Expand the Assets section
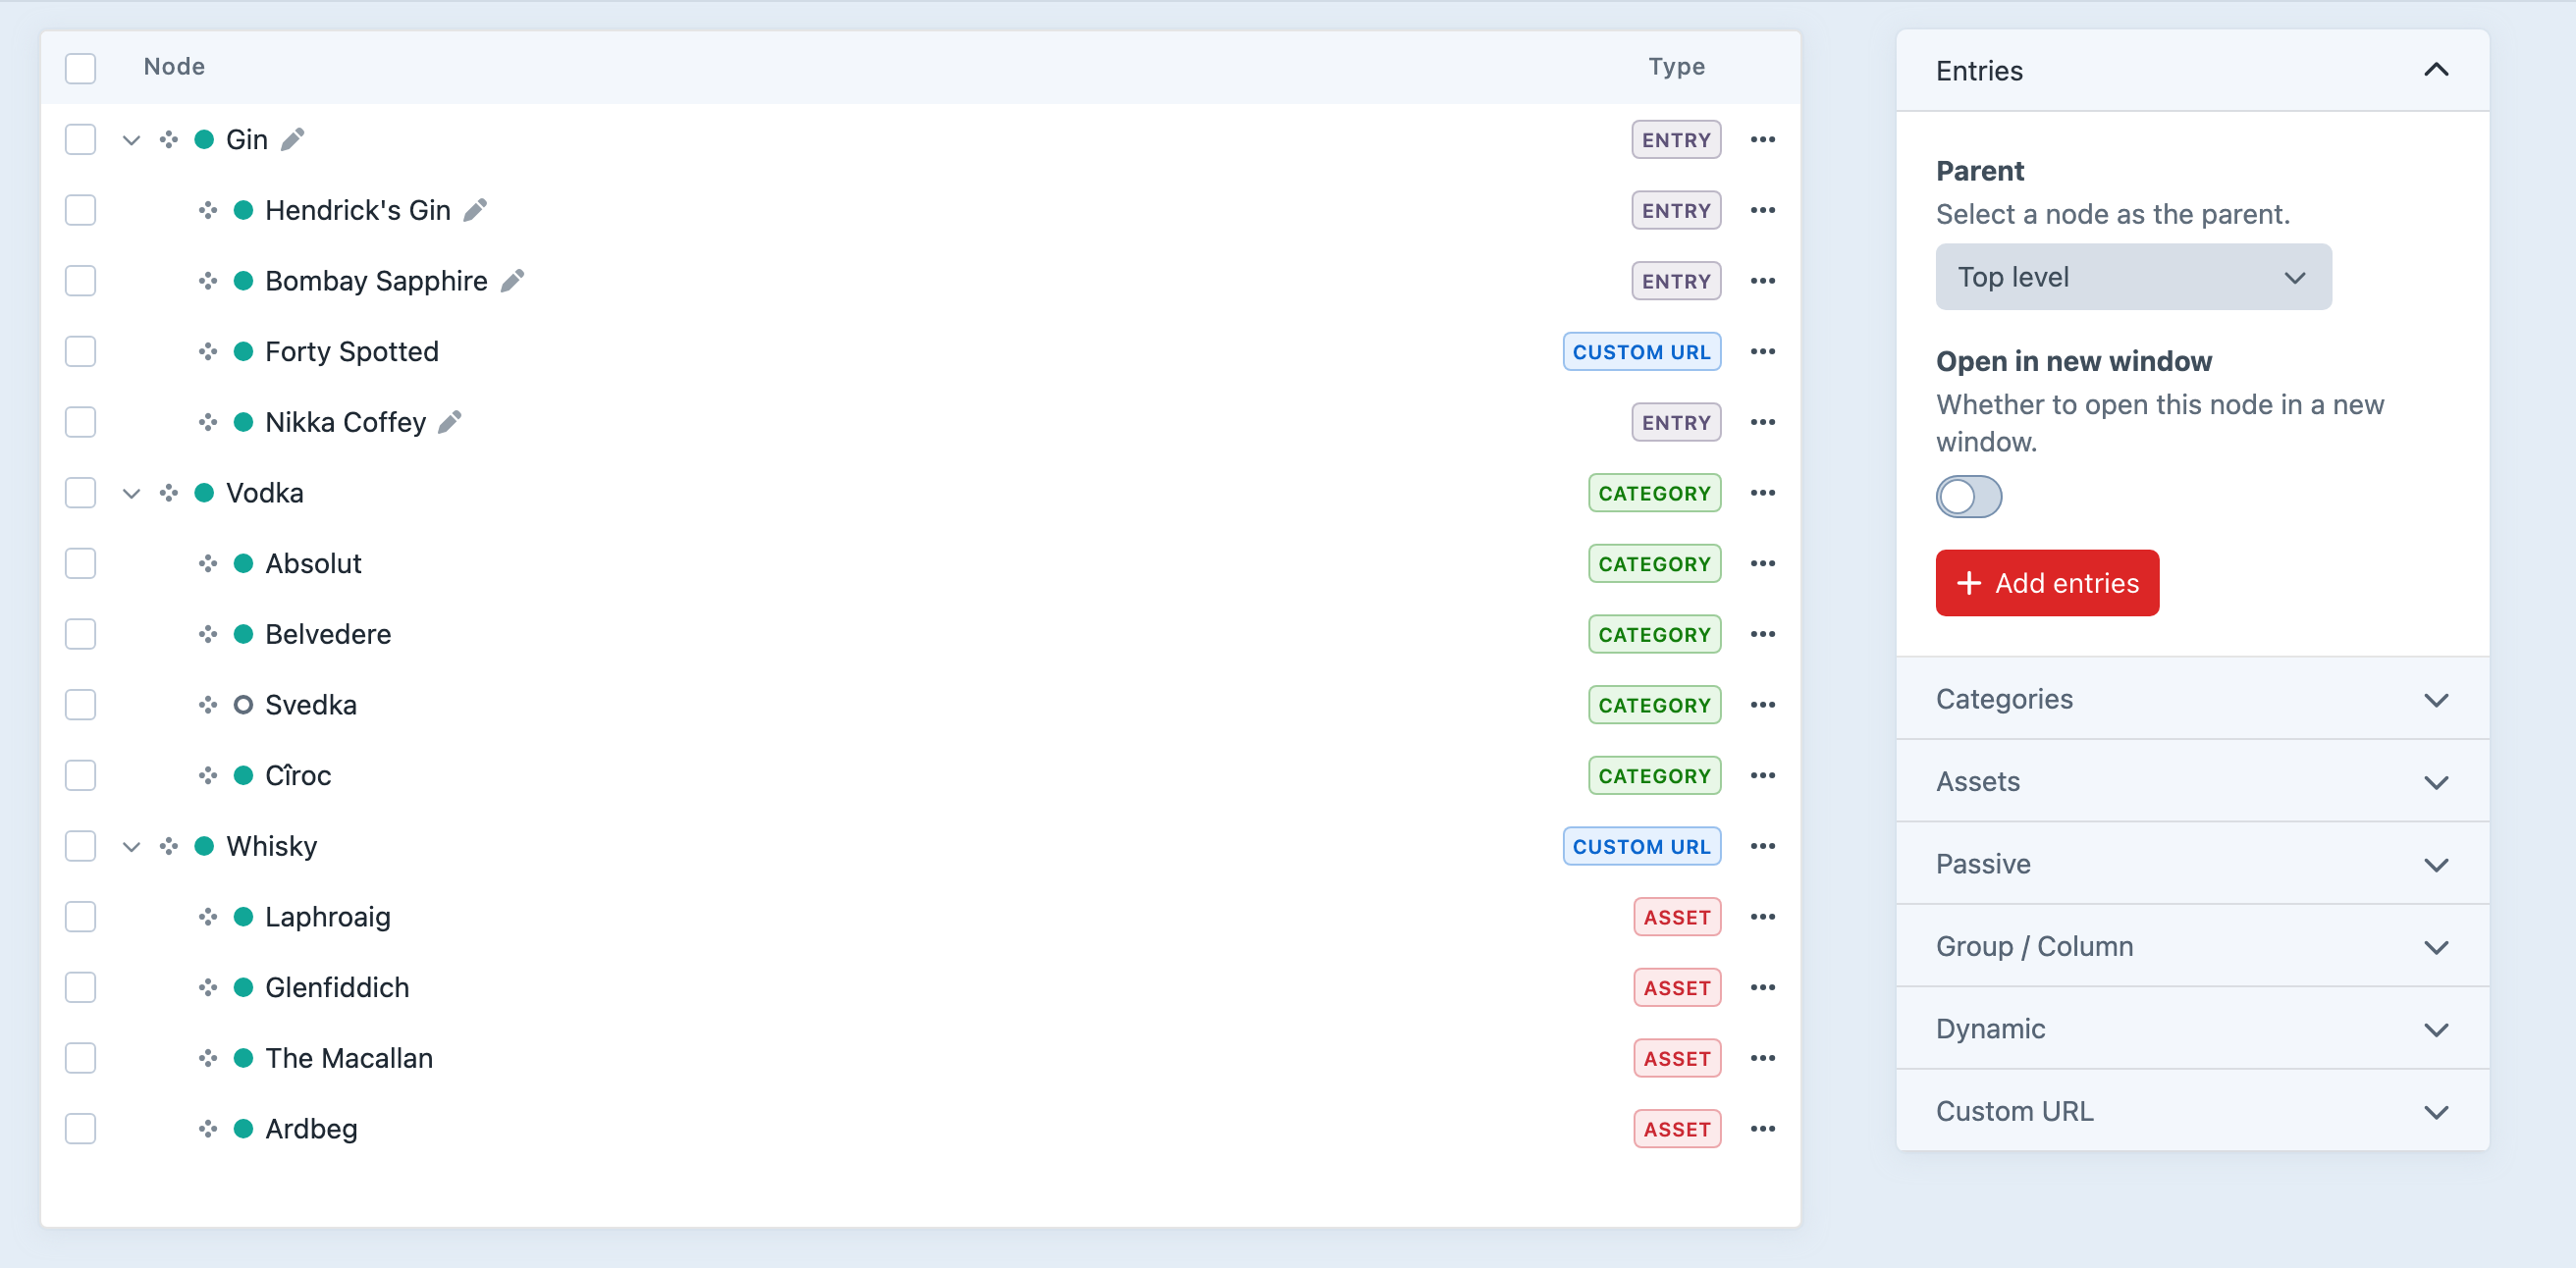Viewport: 2576px width, 1268px height. coord(2192,781)
